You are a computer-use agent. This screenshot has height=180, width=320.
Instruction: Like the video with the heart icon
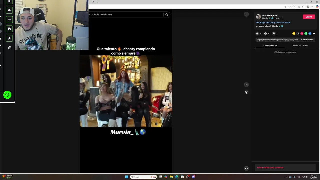257,33
